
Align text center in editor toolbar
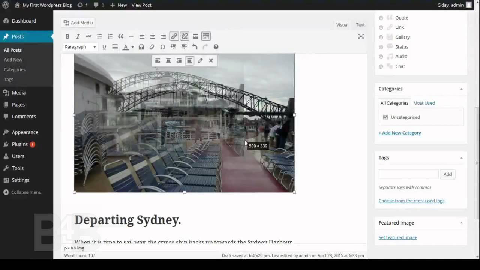click(153, 36)
